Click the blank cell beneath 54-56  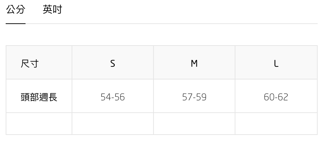[x=113, y=124]
